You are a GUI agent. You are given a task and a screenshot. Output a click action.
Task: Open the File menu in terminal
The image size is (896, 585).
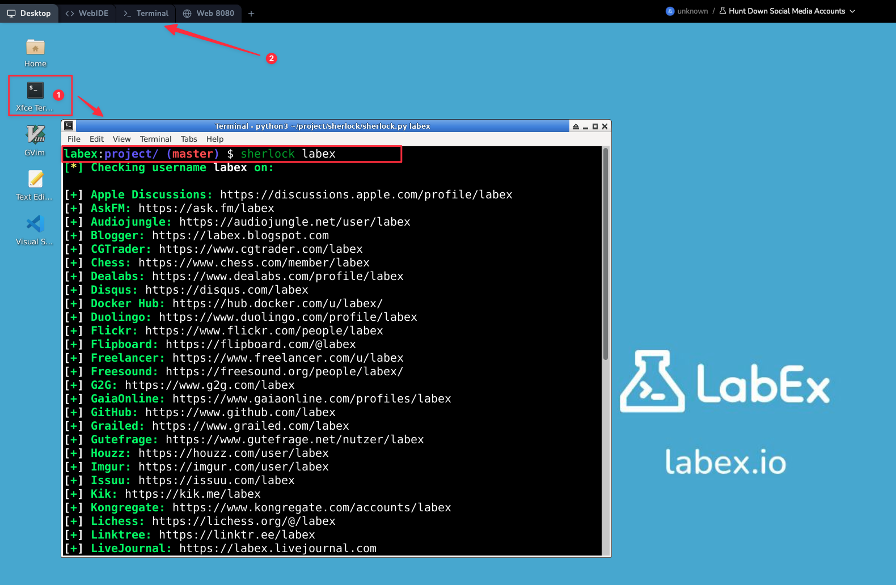74,139
